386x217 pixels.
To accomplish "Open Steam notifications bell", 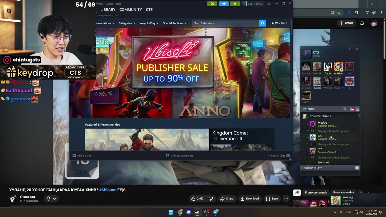I will (235, 4).
